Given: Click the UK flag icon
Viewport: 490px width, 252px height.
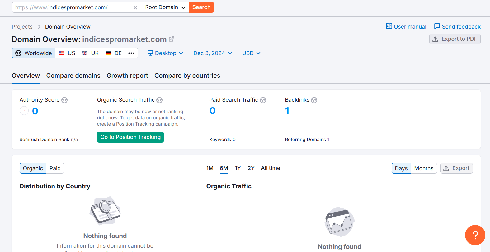Looking at the screenshot, I should (85, 53).
